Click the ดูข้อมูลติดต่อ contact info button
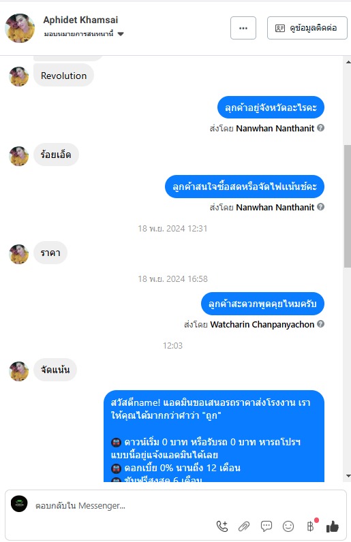The height and width of the screenshot is (542, 351). tap(307, 28)
